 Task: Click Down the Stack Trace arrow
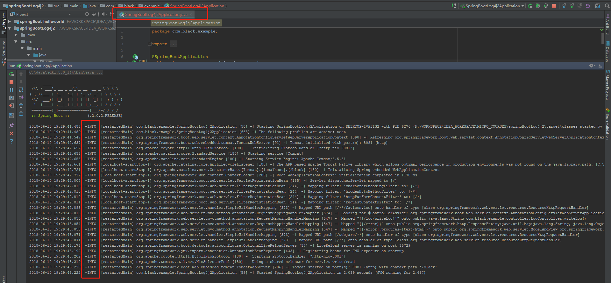[21, 82]
